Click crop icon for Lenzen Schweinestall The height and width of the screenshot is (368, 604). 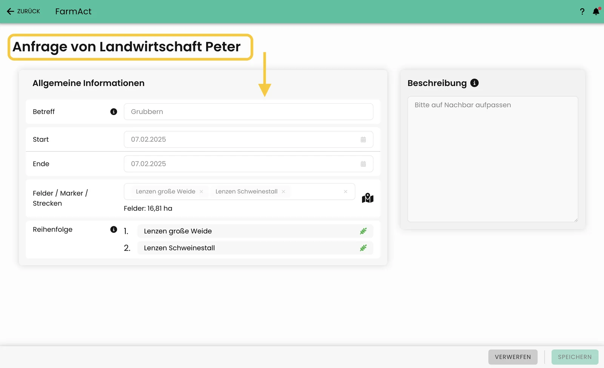click(363, 248)
